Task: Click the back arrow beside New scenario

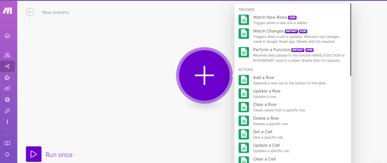Action: [x=30, y=12]
